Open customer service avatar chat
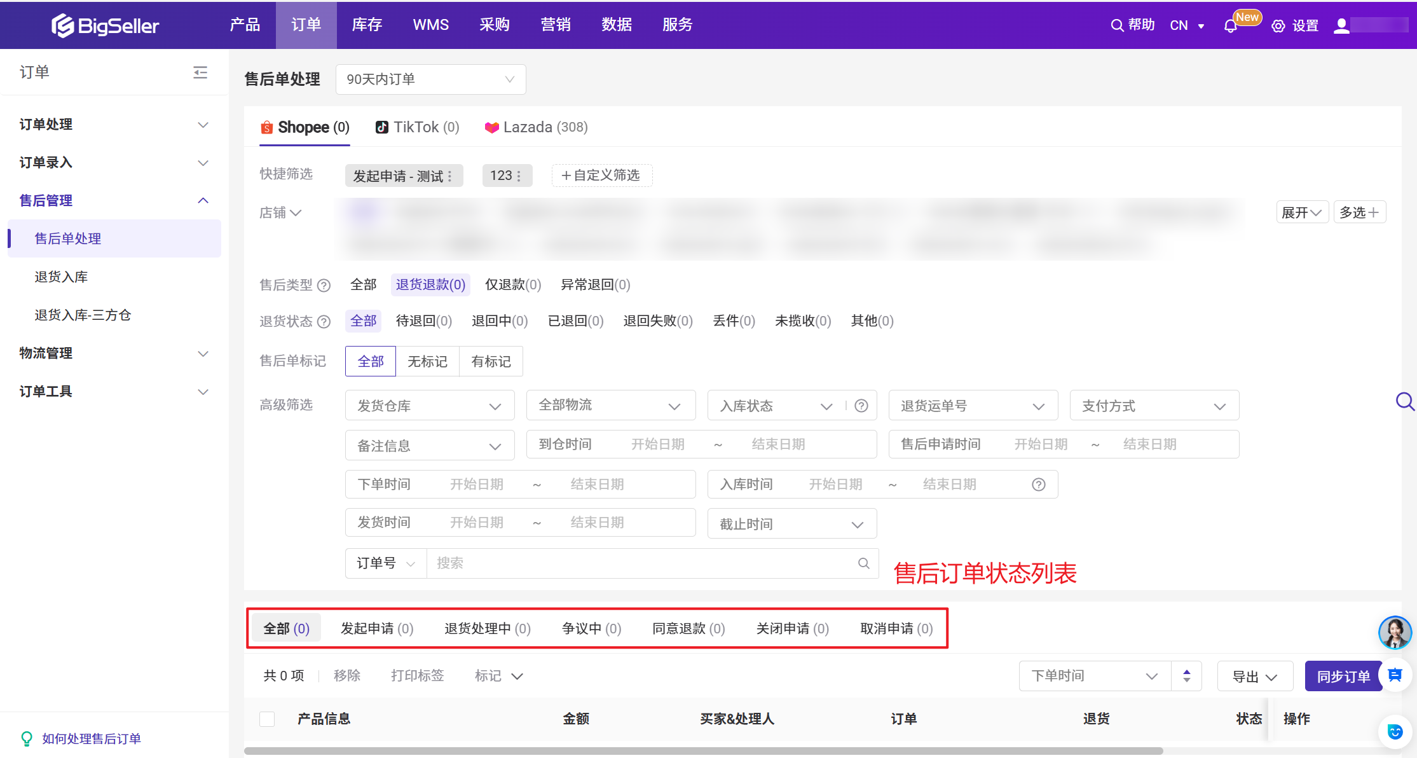The image size is (1417, 758). (1395, 633)
